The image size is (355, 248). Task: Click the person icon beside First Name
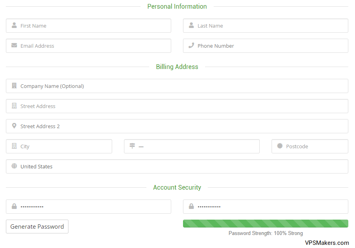[14, 25]
